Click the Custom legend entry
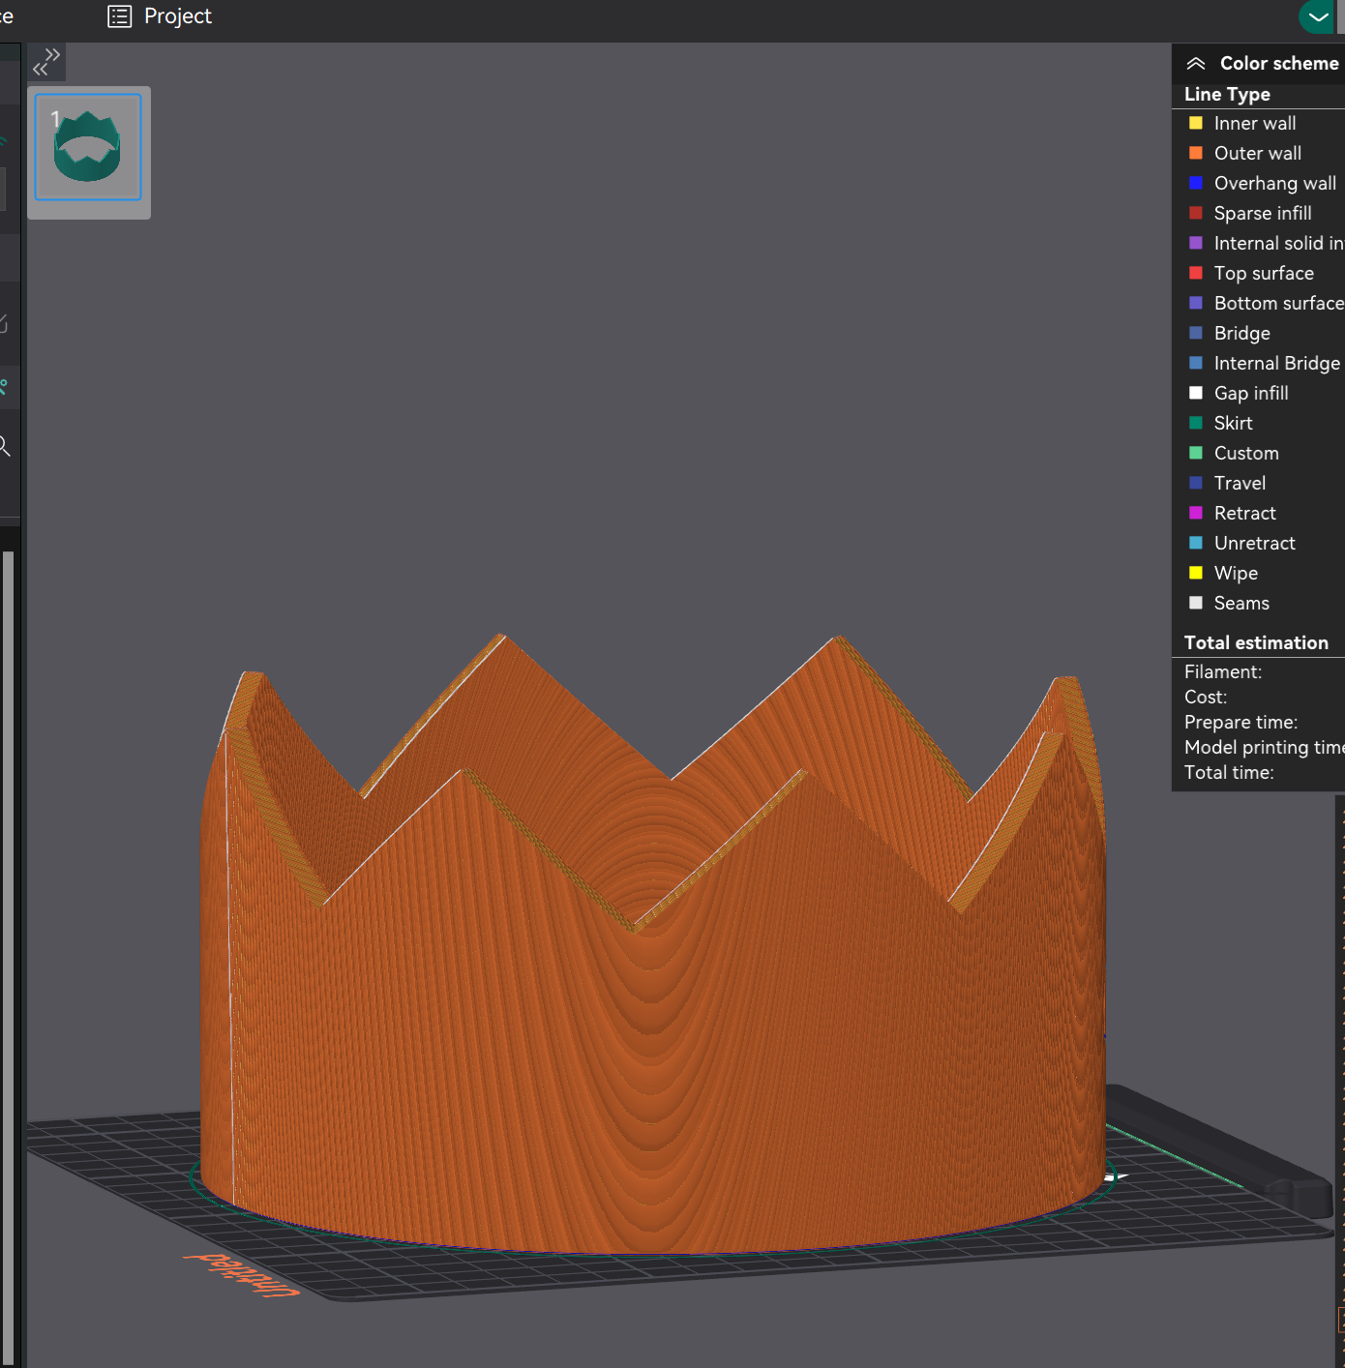Viewport: 1345px width, 1368px height. click(1234, 454)
